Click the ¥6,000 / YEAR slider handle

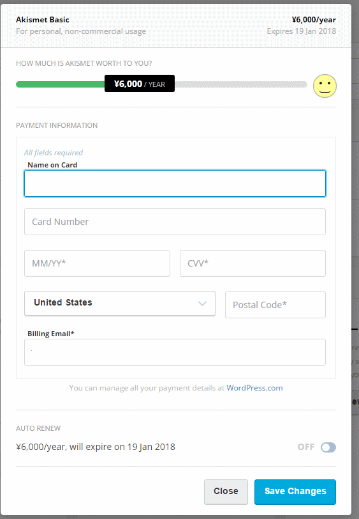(x=140, y=84)
